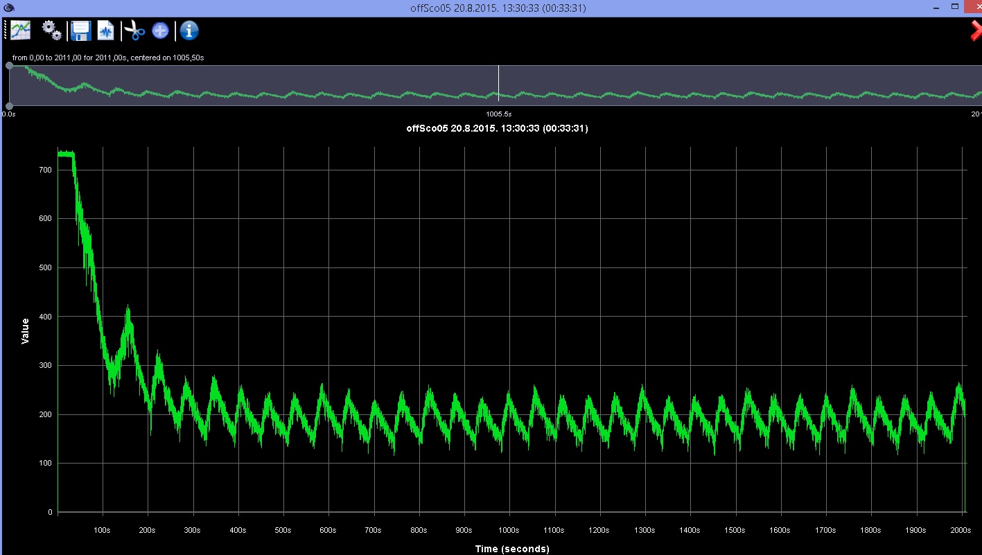Click the 300 value axis tick
The height and width of the screenshot is (555, 982).
[46, 365]
